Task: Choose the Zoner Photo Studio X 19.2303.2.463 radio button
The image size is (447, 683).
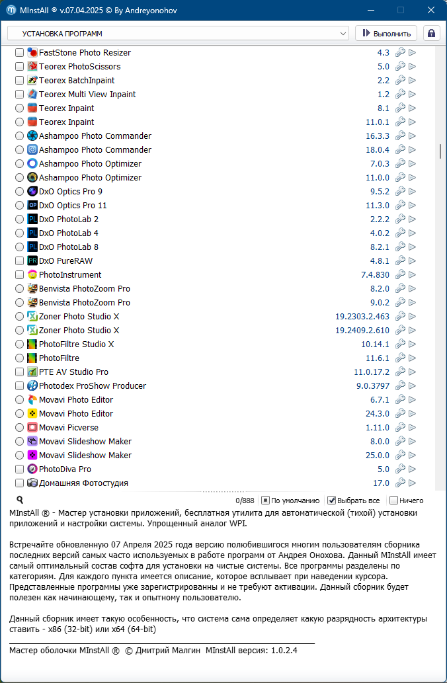Action: [19, 316]
